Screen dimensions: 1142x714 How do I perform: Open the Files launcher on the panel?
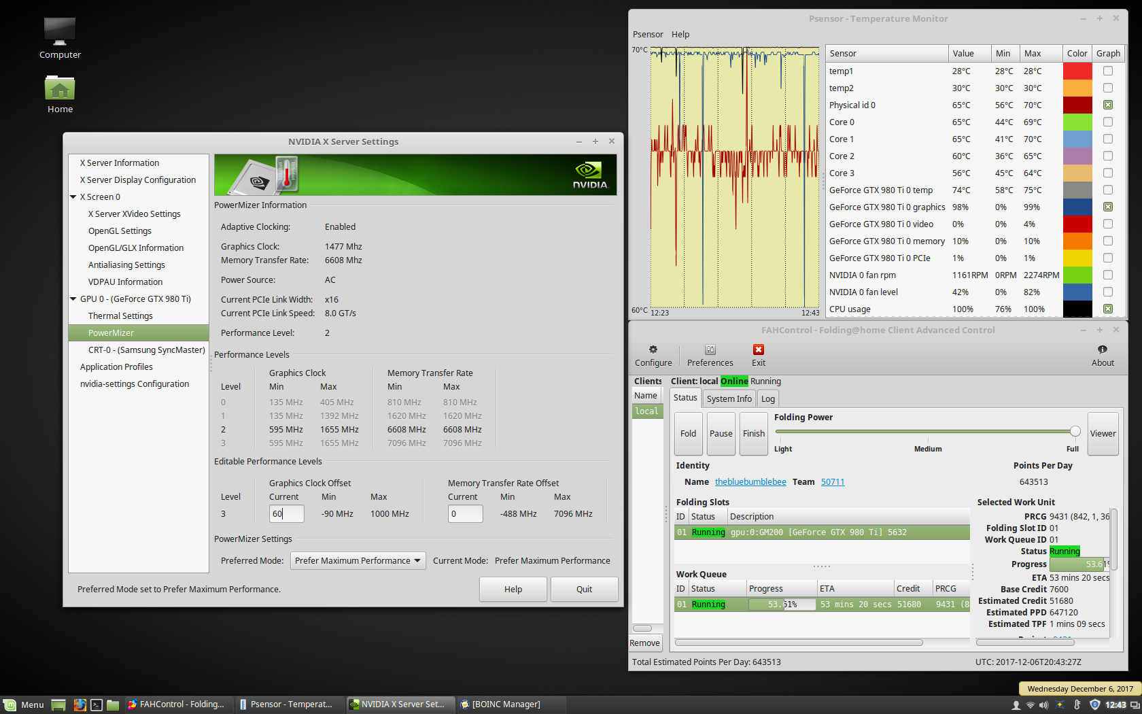[113, 704]
